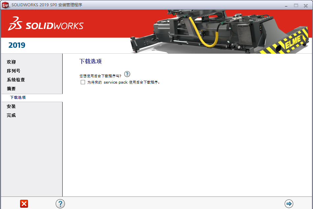Viewport: 313px width, 209px height.
Task: Select the 序列号 step in sidebar
Action: 14,71
